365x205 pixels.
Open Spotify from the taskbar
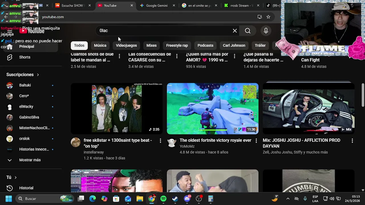point(163,198)
